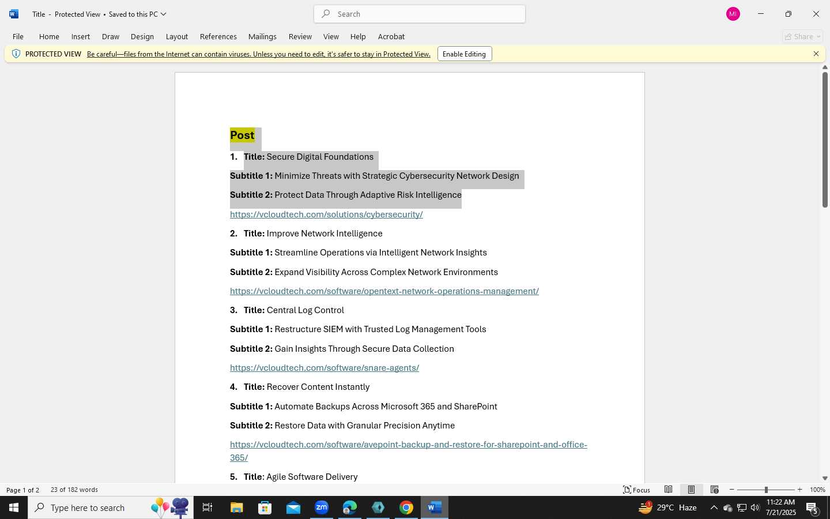
Task: Click the scroll up arrow
Action: (825, 67)
